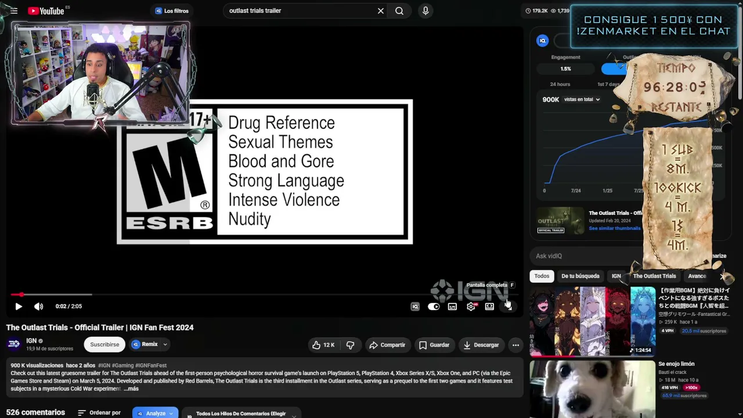Toggle autoplay switch in the player
Screen dimensions: 743x418
tap(434, 307)
